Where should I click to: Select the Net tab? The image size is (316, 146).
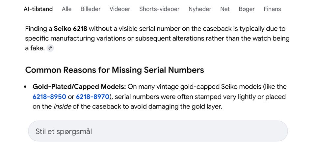[x=225, y=9]
